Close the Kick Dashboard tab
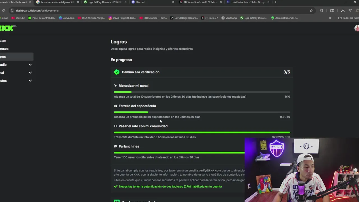This screenshot has height=202, width=359. (30, 2)
